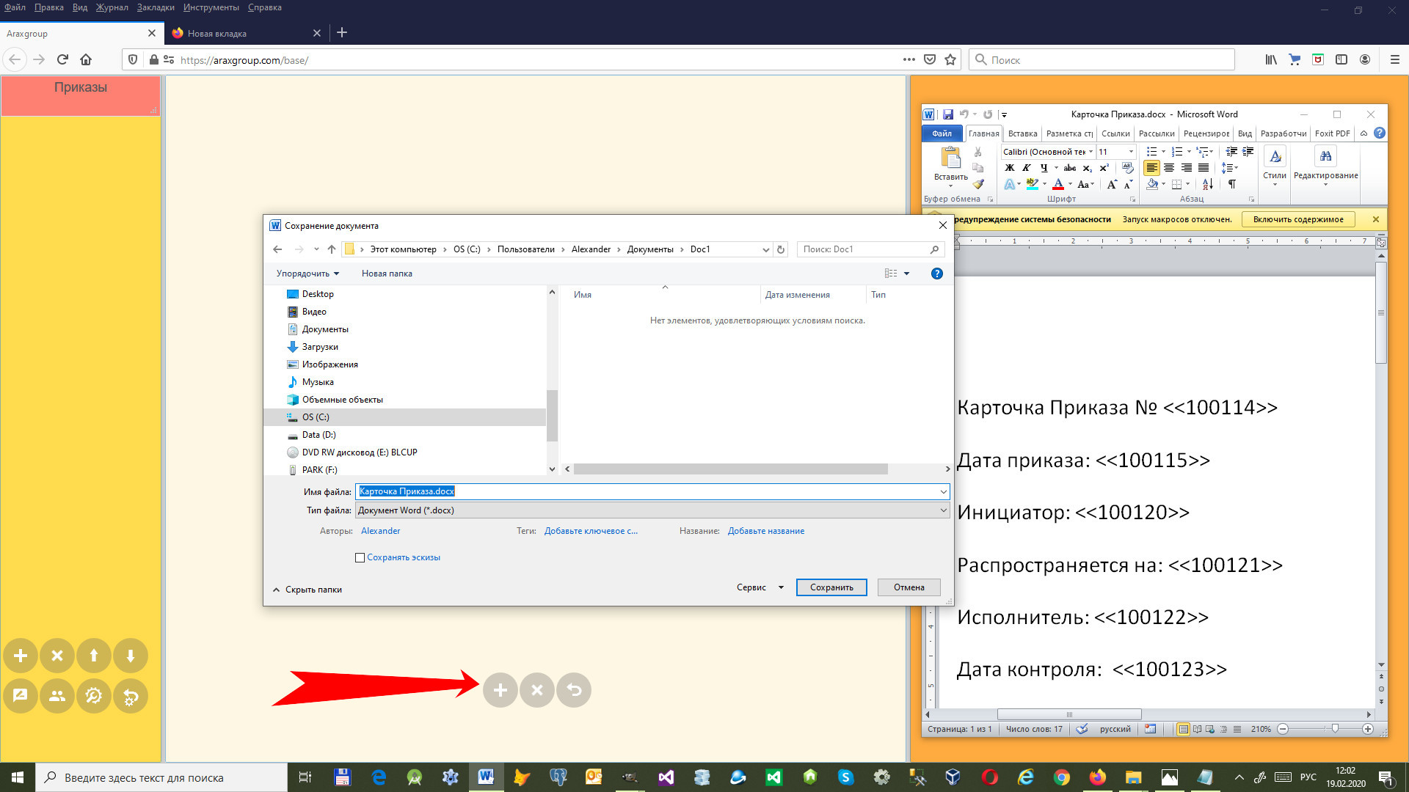This screenshot has width=1409, height=792.
Task: Click the align left icon in Word
Action: coord(1151,168)
